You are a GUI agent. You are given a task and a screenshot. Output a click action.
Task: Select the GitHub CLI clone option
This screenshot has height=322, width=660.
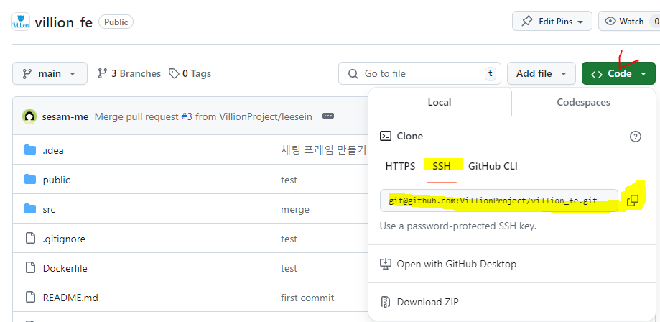click(x=493, y=166)
